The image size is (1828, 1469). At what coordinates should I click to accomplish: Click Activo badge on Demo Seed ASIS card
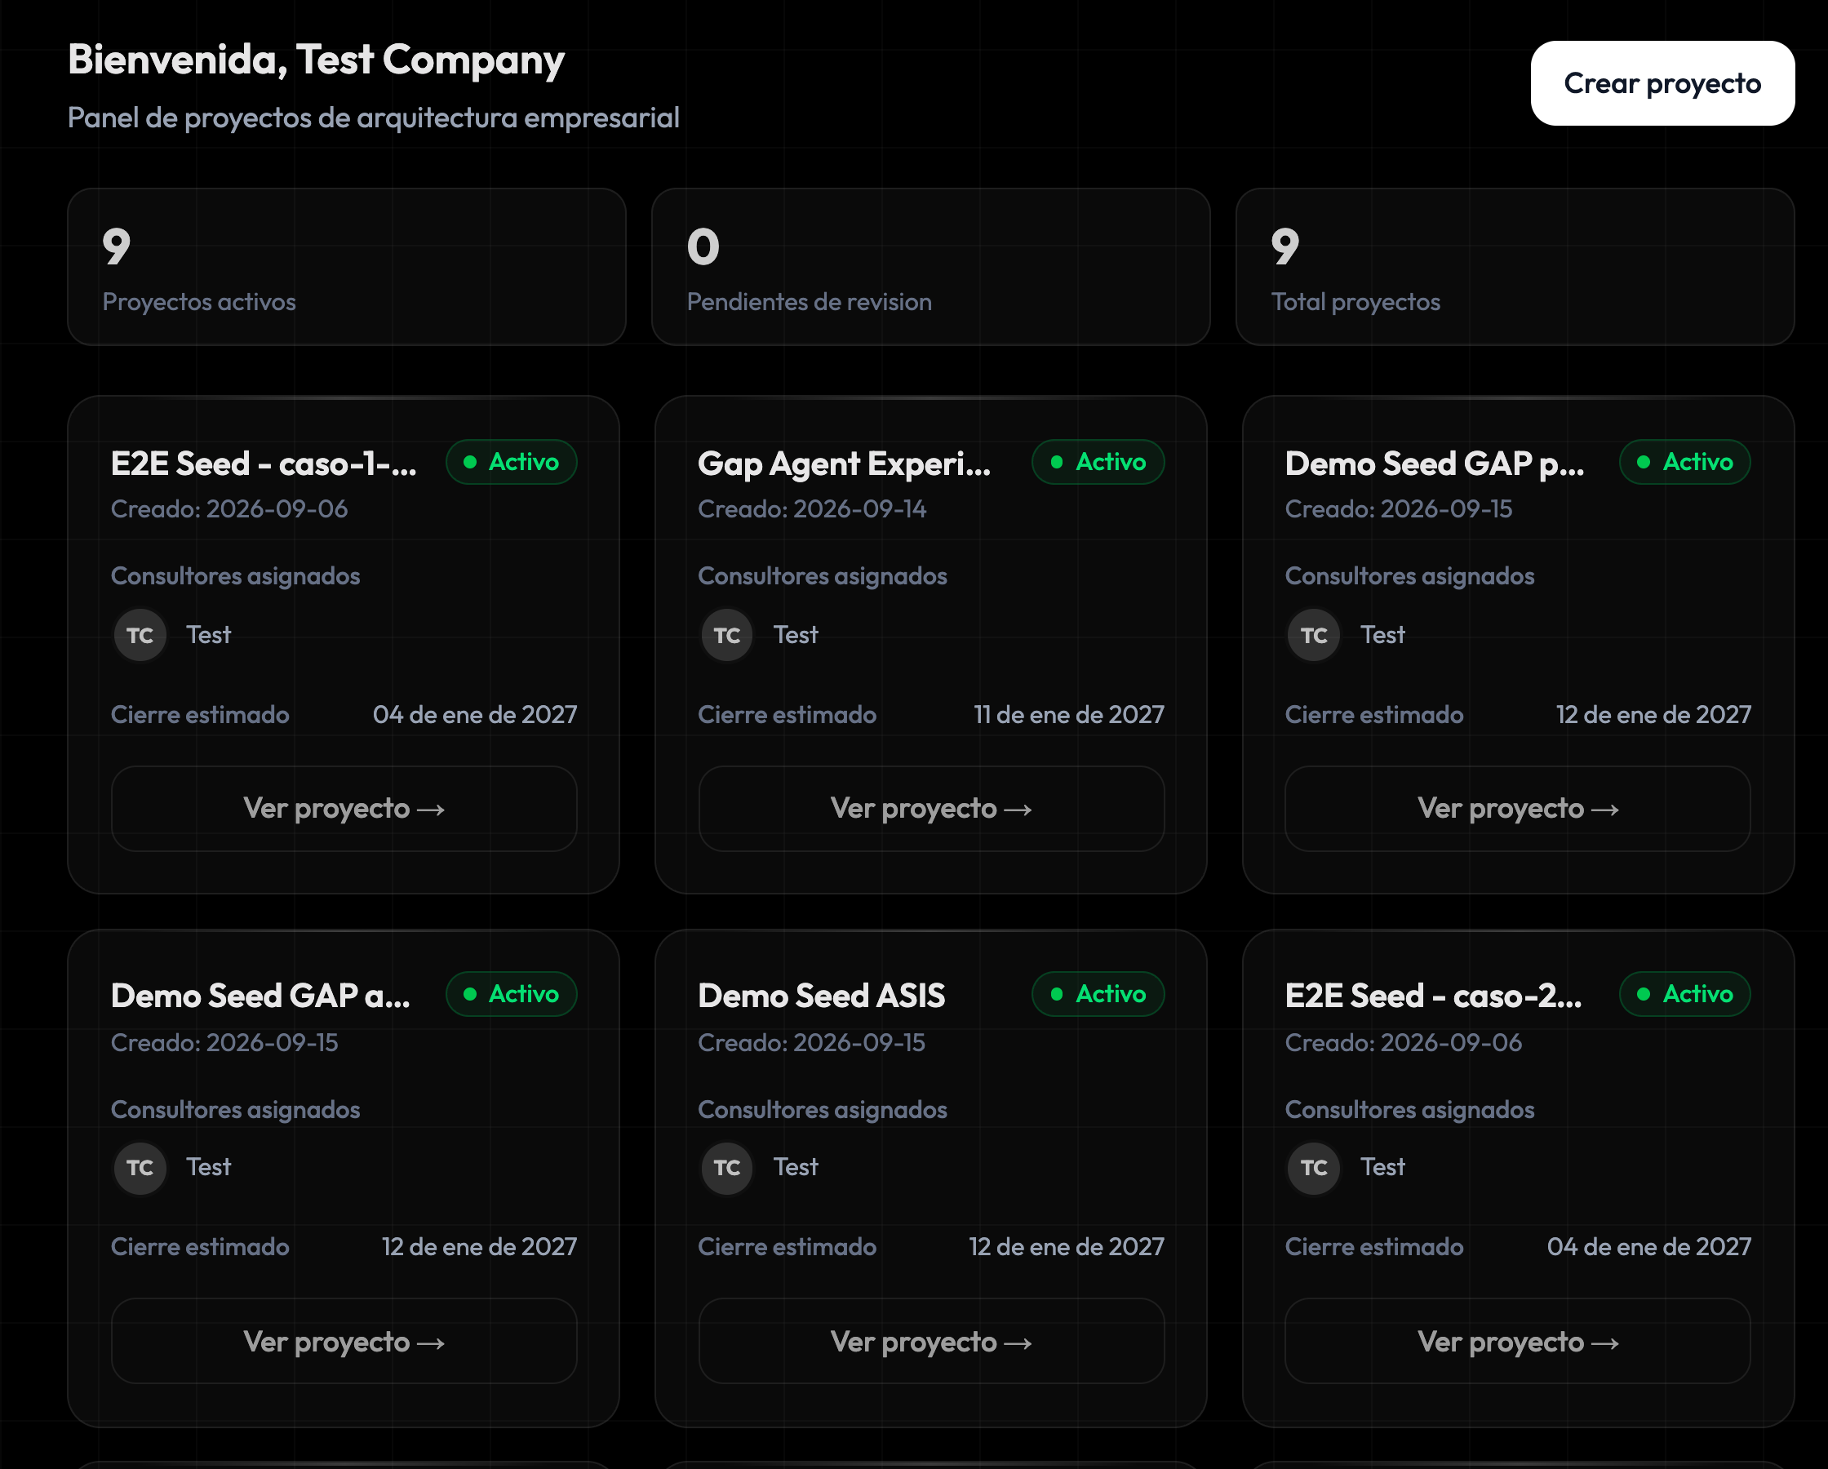pyautogui.click(x=1098, y=994)
